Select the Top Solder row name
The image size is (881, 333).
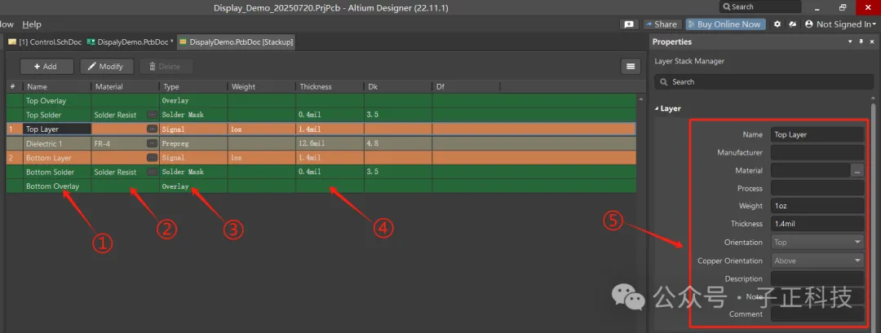click(x=44, y=115)
